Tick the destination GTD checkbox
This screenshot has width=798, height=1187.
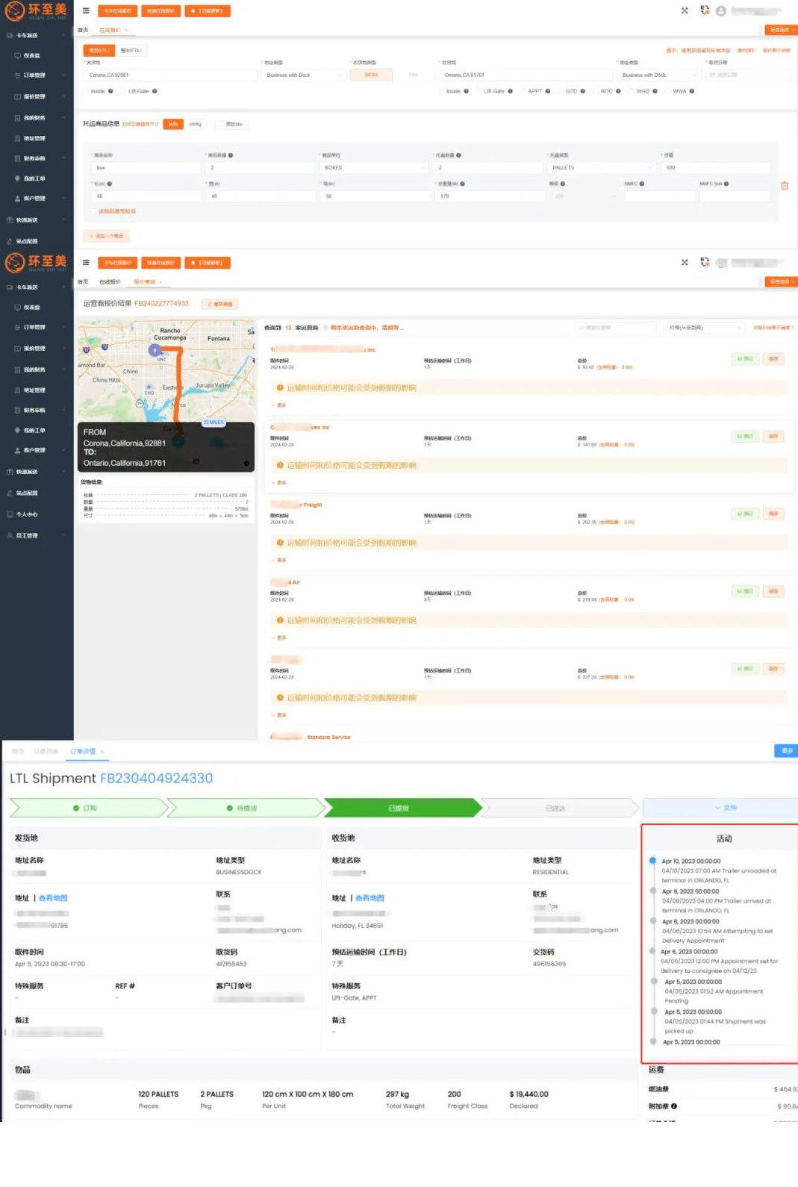[x=561, y=91]
